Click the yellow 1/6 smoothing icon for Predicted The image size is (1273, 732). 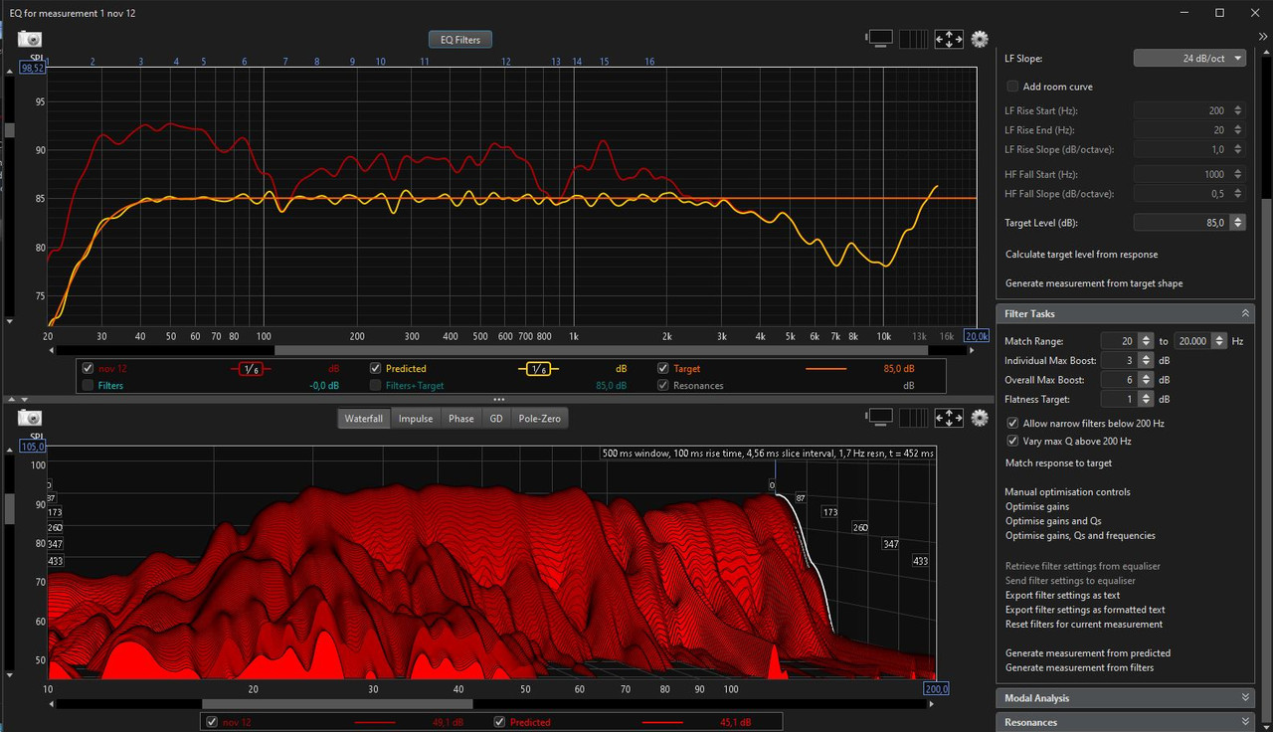pos(537,369)
